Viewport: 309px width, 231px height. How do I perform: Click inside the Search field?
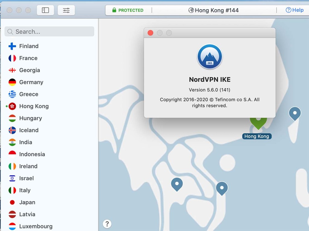(49, 32)
